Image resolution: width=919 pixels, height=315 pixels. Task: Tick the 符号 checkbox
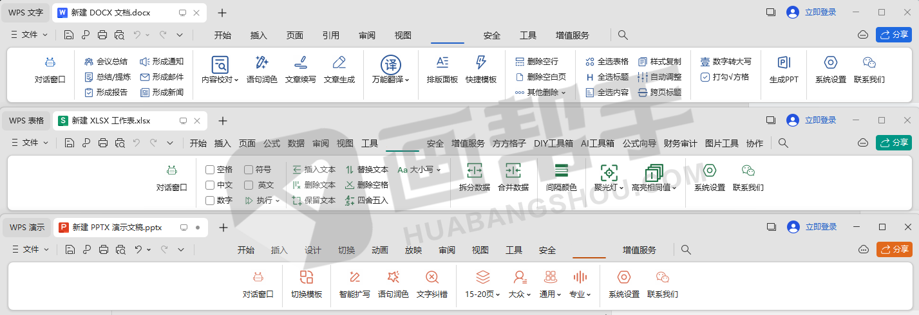coord(249,170)
